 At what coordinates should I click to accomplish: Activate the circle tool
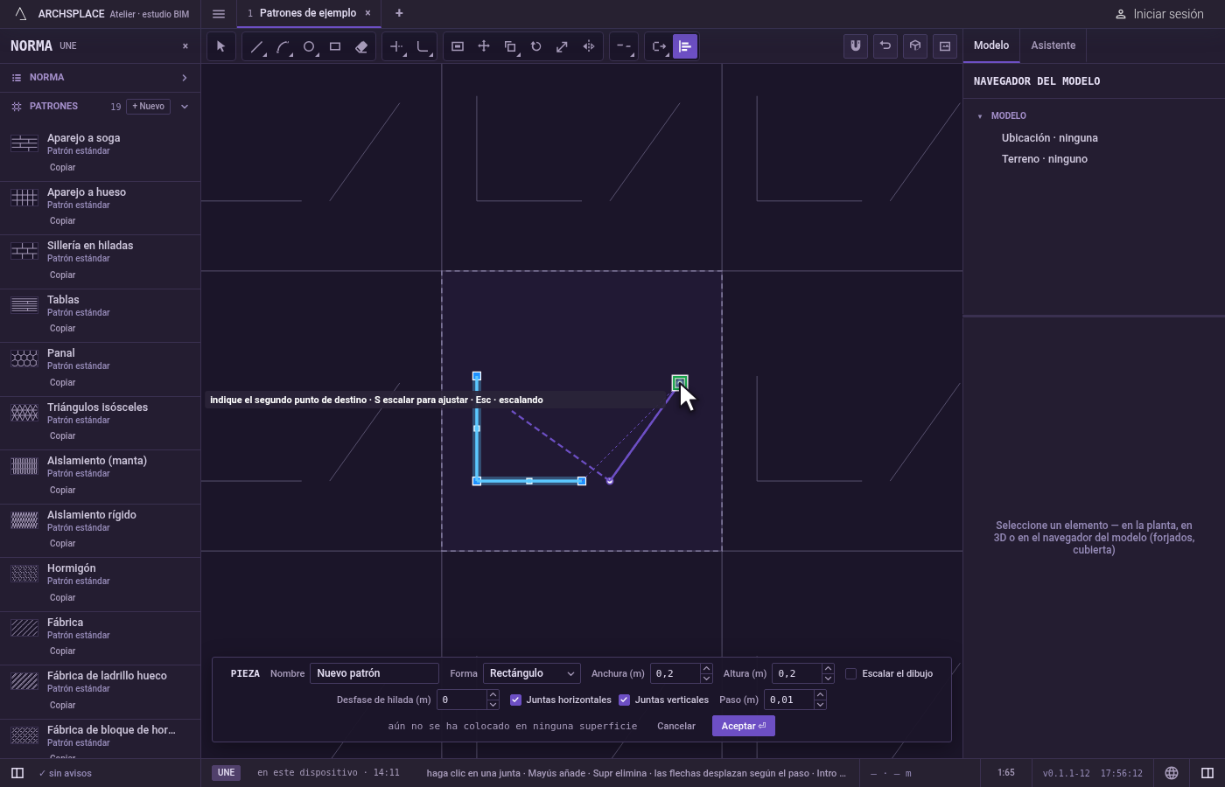(x=309, y=46)
